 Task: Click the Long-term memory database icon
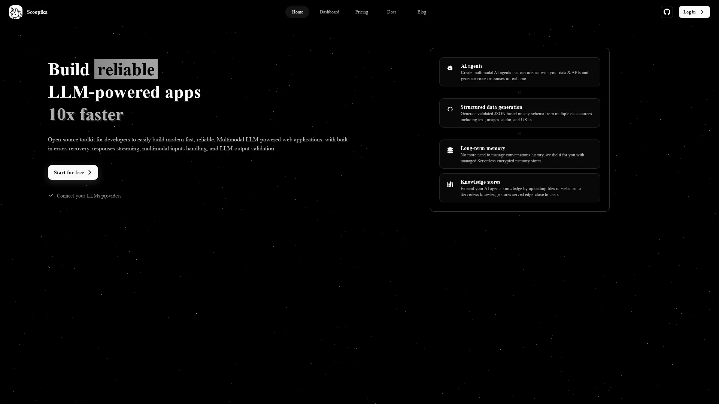tap(450, 150)
